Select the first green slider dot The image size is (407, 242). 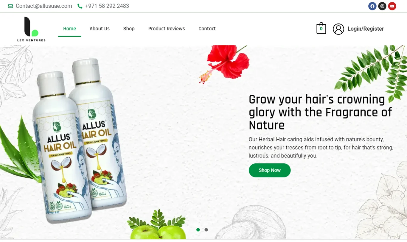click(x=198, y=230)
